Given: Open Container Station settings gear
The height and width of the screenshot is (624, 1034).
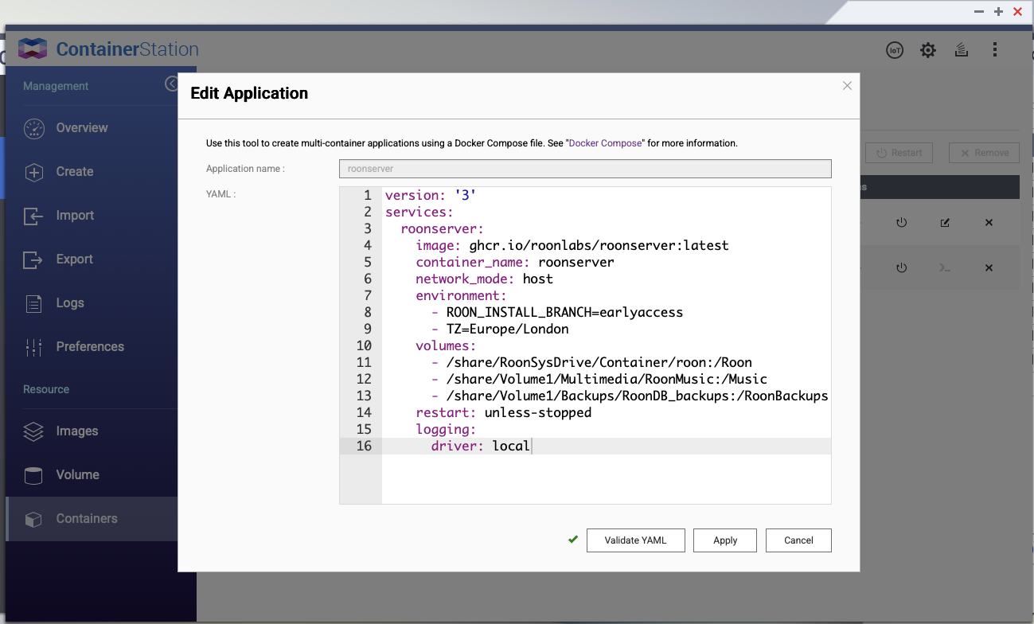Looking at the screenshot, I should (x=928, y=50).
